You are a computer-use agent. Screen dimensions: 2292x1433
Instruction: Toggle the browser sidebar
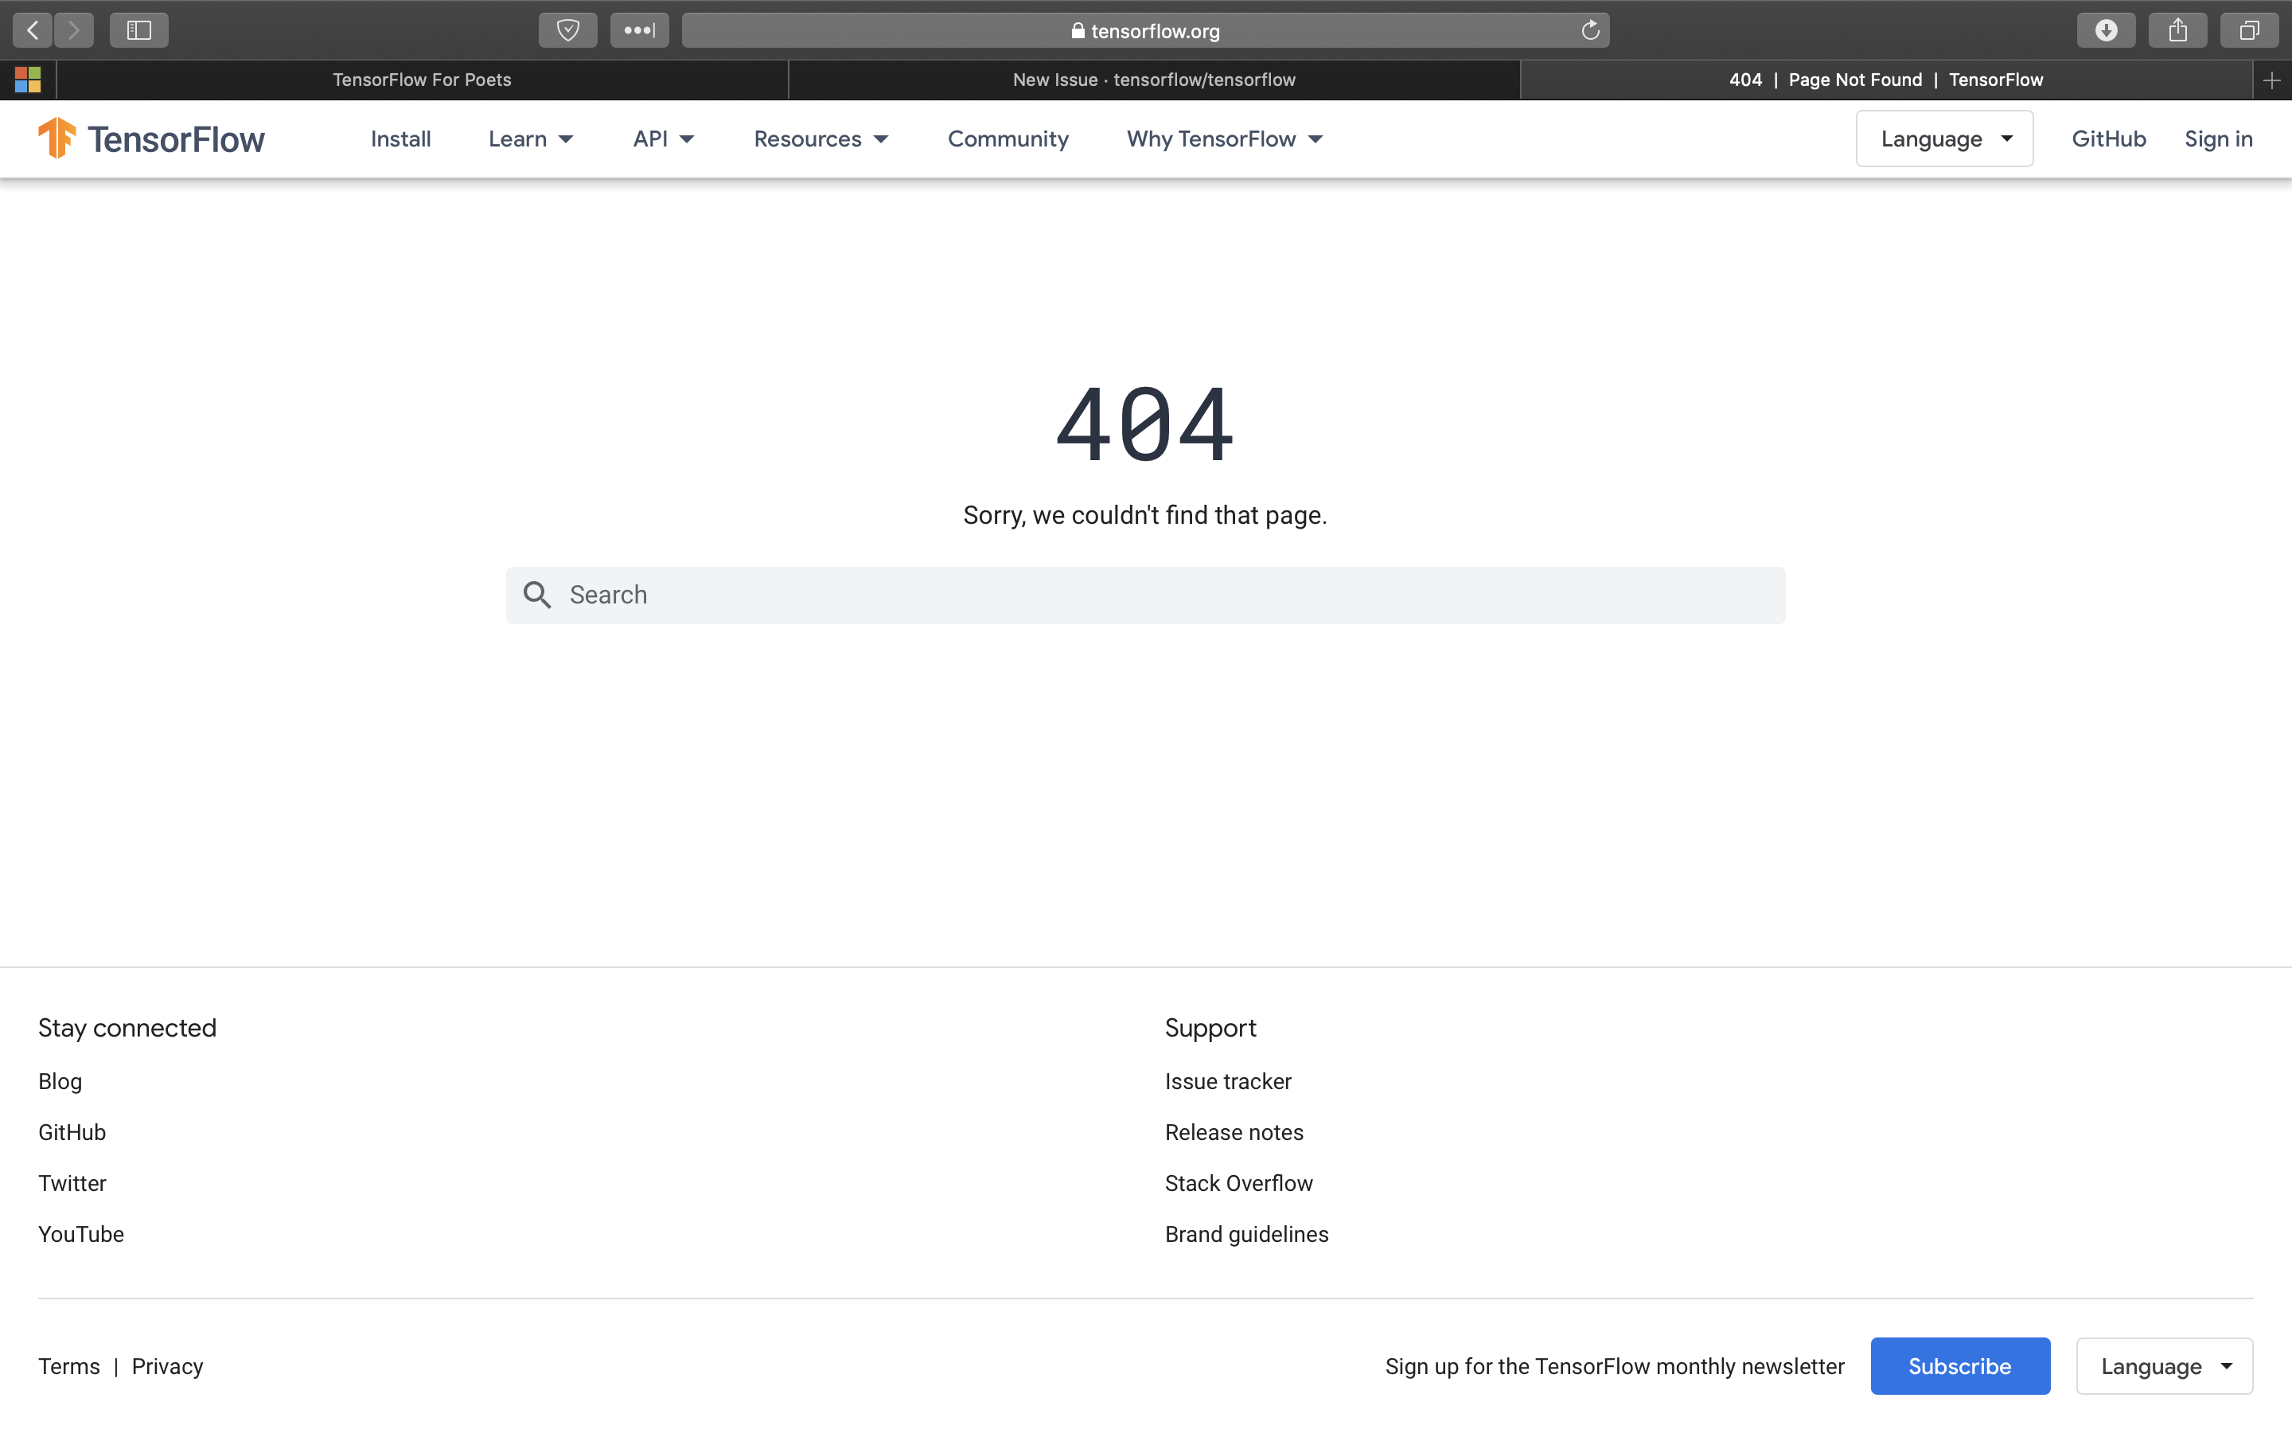coord(138,29)
